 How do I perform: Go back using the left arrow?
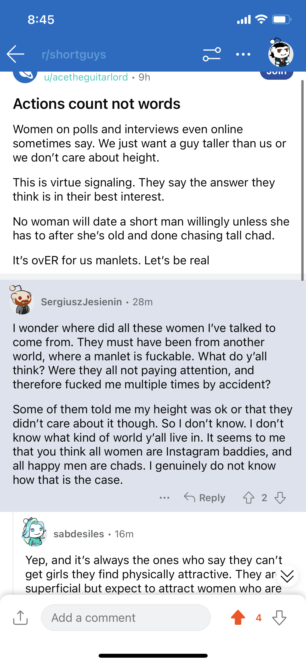pyautogui.click(x=15, y=54)
